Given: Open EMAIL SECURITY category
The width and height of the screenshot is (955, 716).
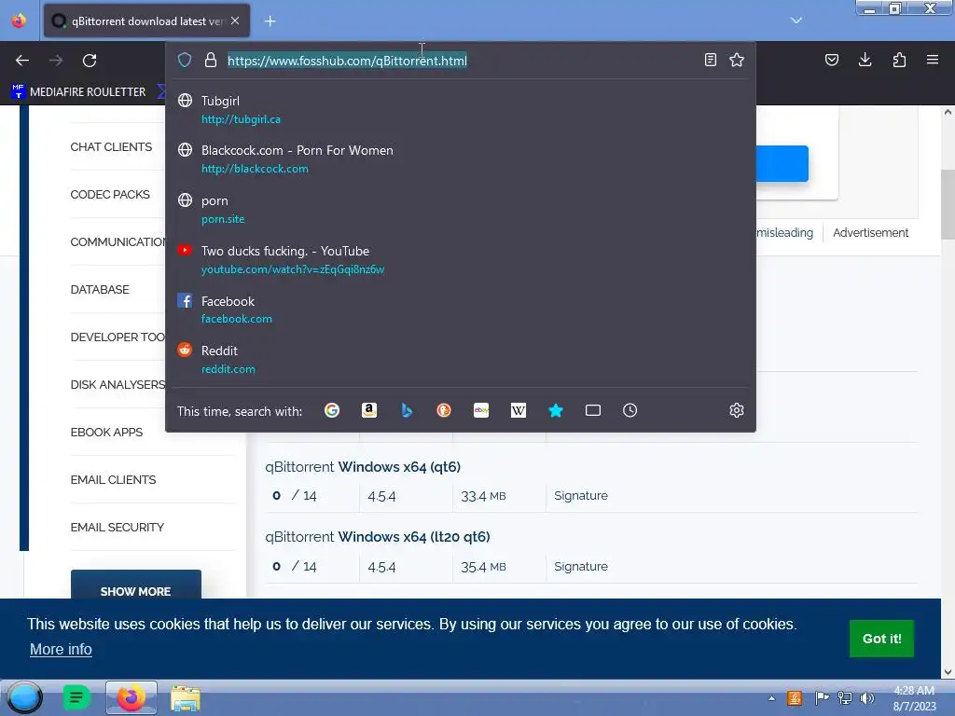Looking at the screenshot, I should (x=117, y=528).
